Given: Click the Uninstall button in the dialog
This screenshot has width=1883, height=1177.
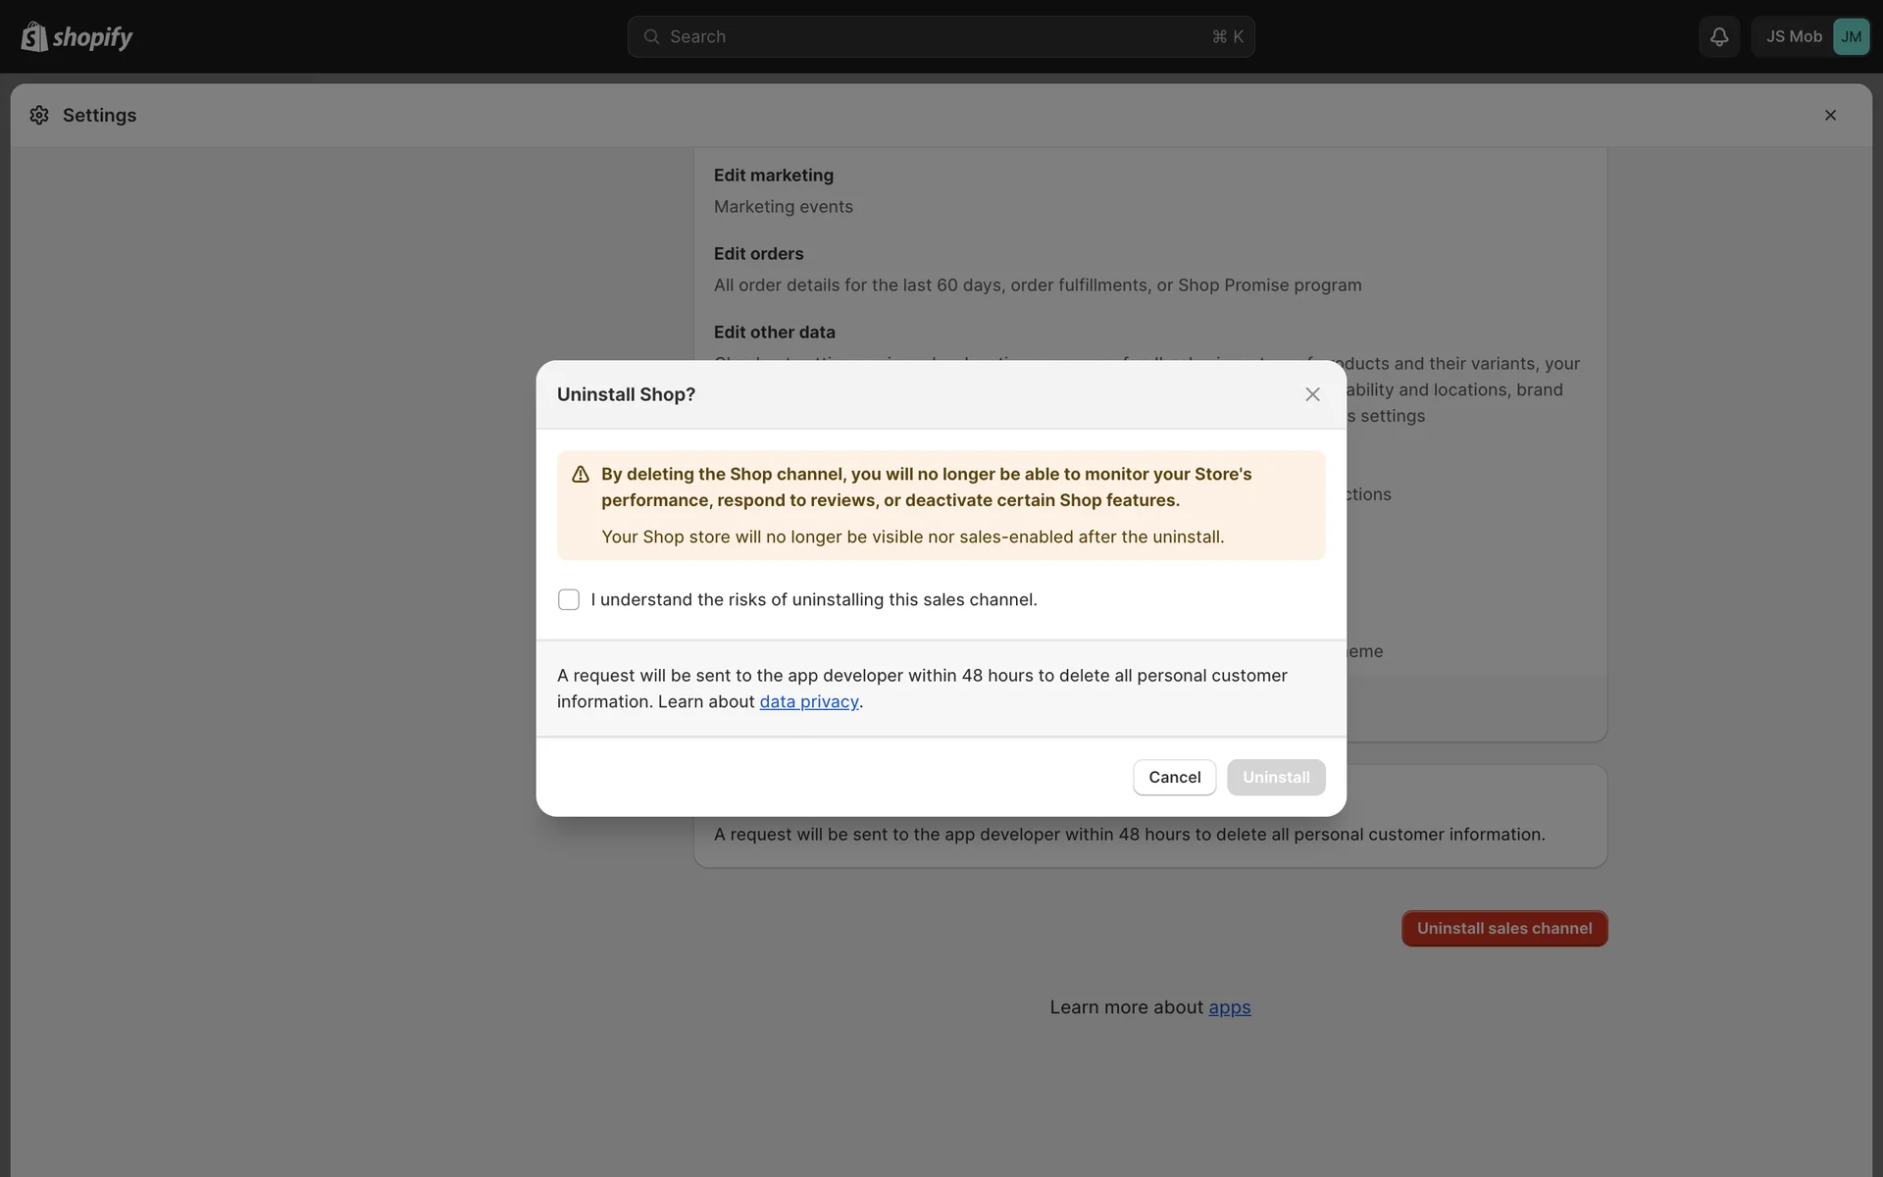Looking at the screenshot, I should tap(1275, 778).
